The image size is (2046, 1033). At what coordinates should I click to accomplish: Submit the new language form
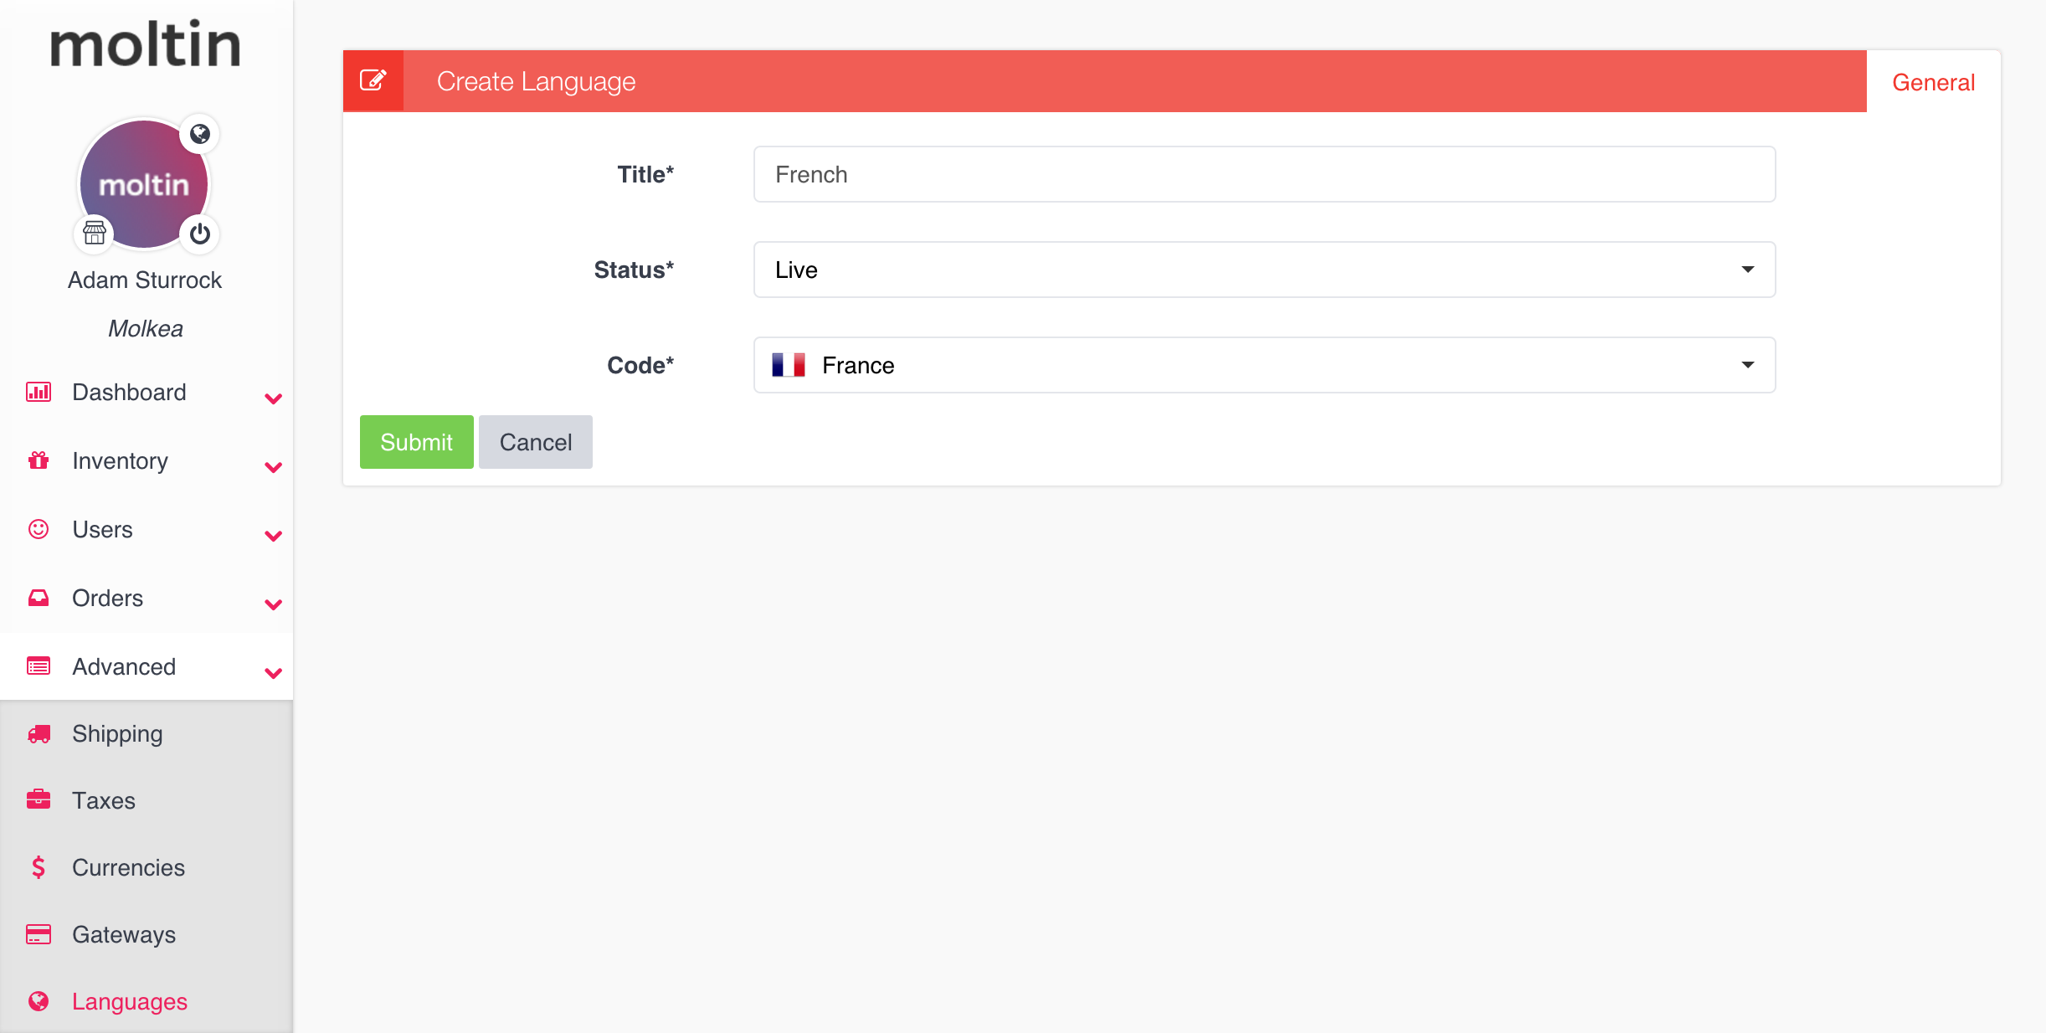416,442
